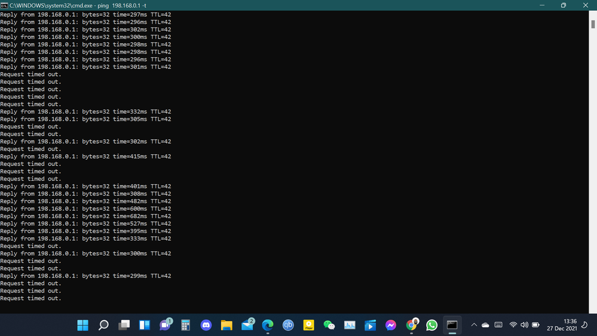Open the cmd window system menu icon
Image resolution: width=597 pixels, height=336 pixels.
5,5
